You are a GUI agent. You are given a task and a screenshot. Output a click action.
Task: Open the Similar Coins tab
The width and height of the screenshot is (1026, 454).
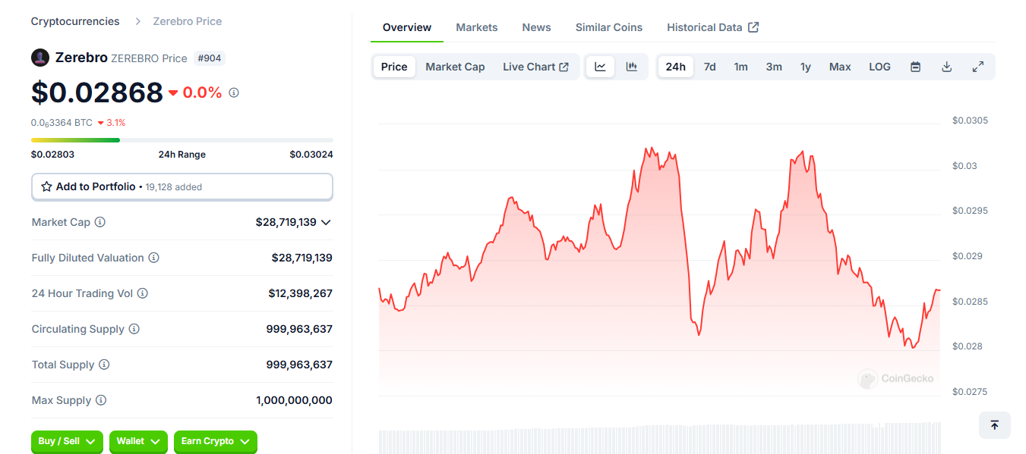click(x=608, y=27)
